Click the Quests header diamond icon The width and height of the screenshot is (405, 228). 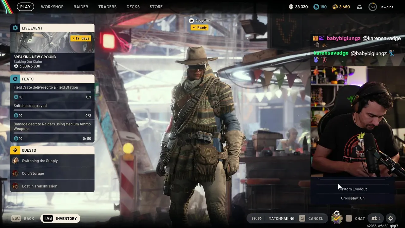click(x=15, y=150)
